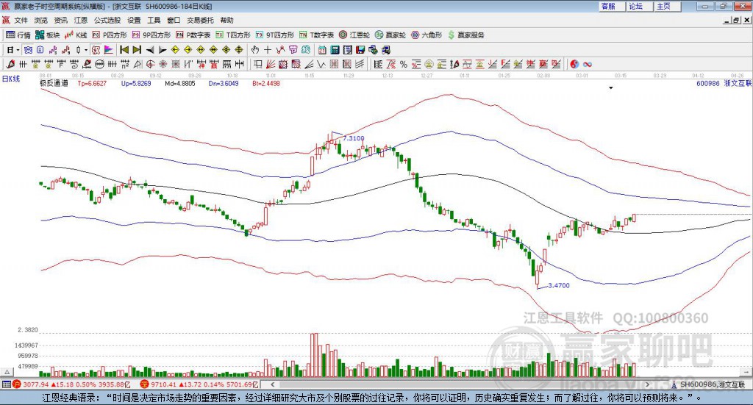
Task: Click the red-blue yin-yang icon
Action: click(x=575, y=64)
